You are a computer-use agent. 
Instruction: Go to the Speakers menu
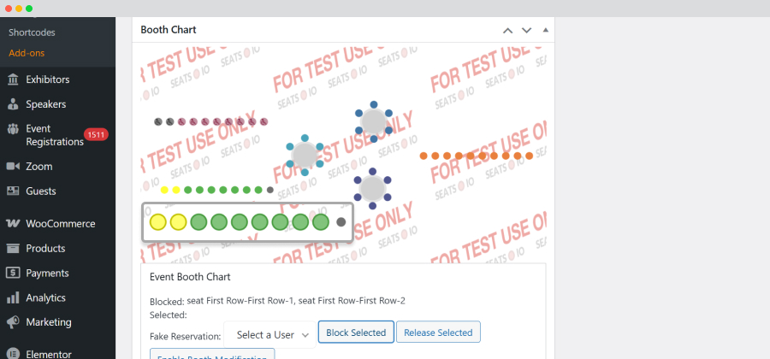coord(45,104)
